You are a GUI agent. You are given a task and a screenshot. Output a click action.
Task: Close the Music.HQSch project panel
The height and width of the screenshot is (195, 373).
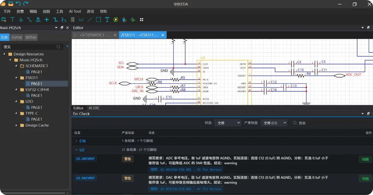pos(68,28)
